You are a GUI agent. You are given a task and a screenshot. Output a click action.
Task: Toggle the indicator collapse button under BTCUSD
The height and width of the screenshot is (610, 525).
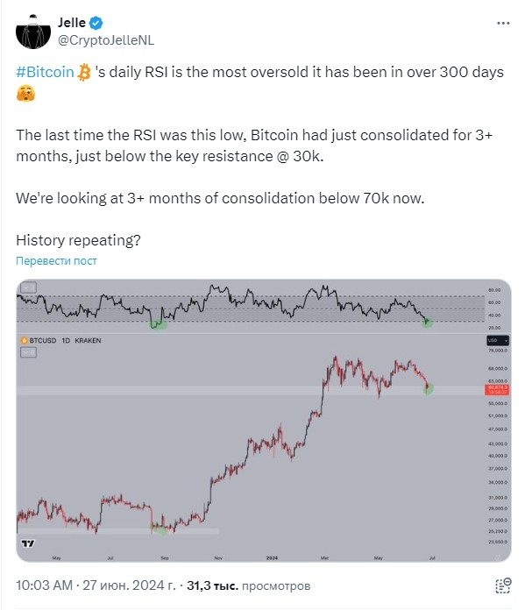tap(28, 352)
